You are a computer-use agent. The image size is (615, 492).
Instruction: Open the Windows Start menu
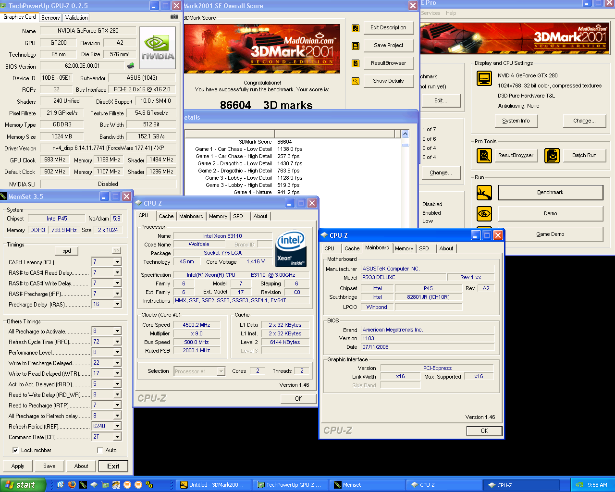[23, 485]
